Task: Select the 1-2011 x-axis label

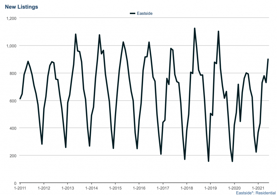Action: coord(20,188)
